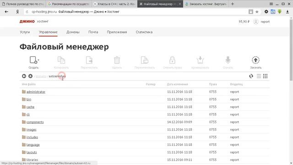Screen dimensions: 293x165
Task: Expand the Создать dropdown arrow
Action: (x=38, y=60)
